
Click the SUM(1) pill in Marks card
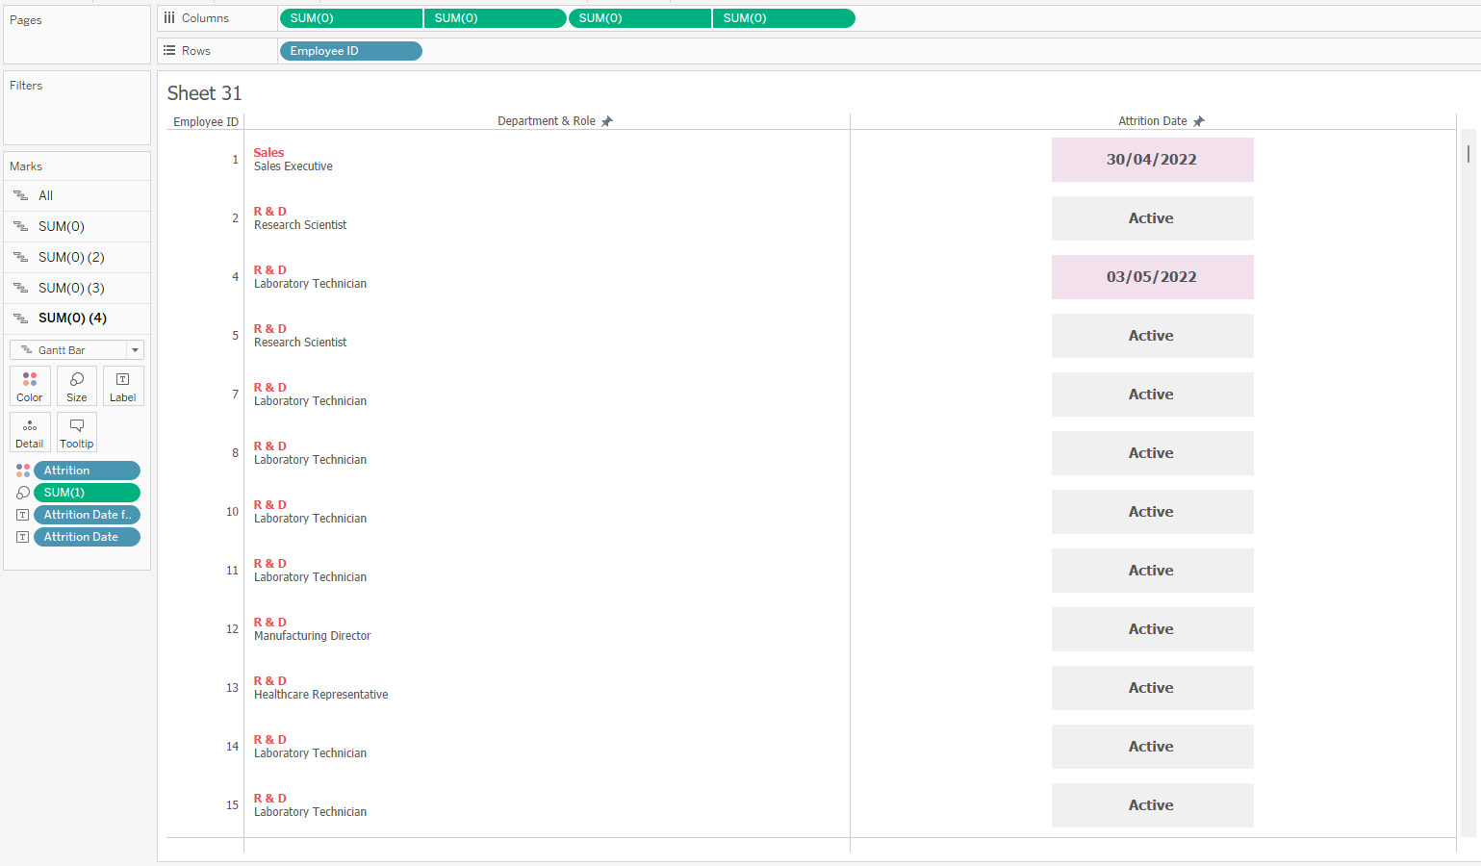[x=87, y=493]
